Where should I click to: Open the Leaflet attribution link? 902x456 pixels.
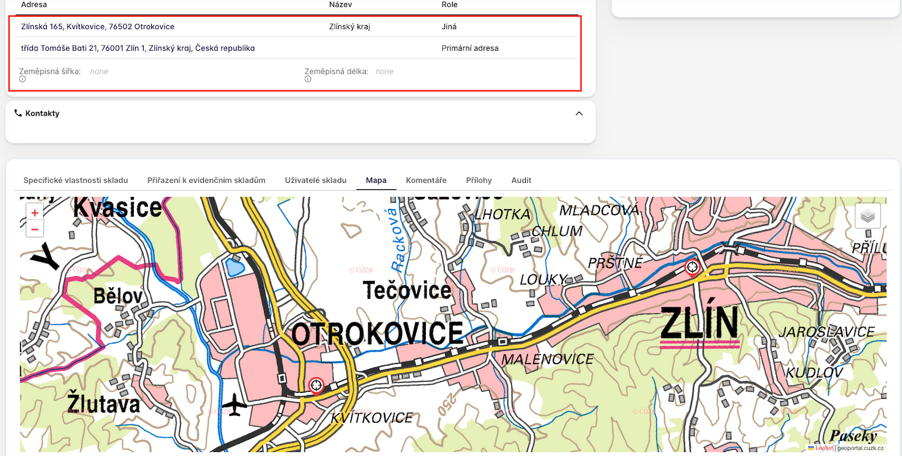coord(824,448)
